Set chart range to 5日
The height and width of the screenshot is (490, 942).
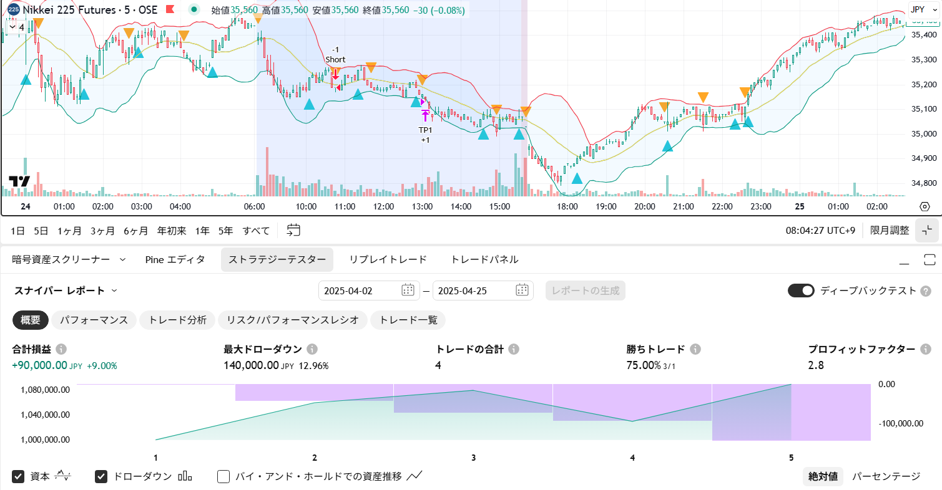coord(41,231)
